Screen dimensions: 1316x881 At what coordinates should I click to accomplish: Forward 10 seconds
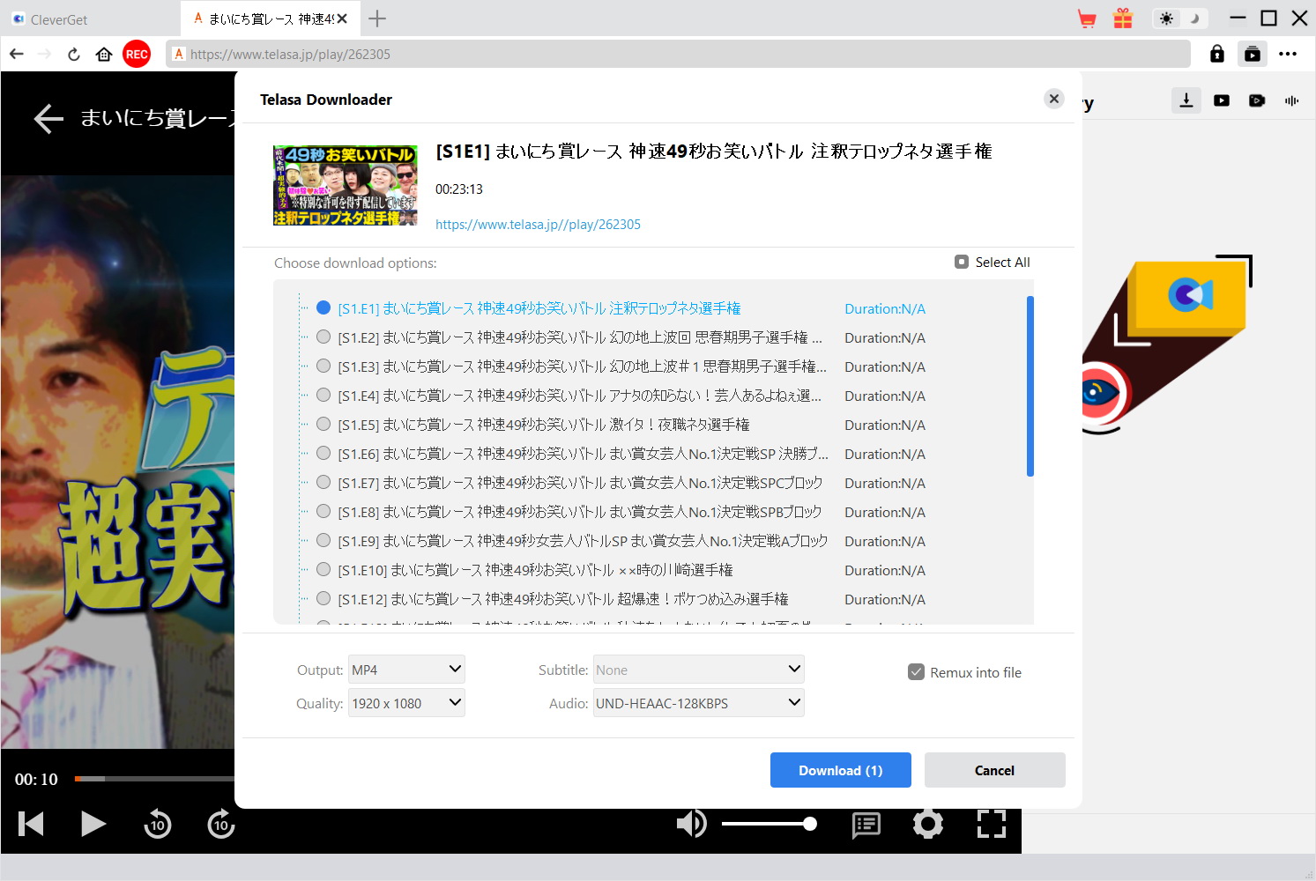tap(221, 824)
